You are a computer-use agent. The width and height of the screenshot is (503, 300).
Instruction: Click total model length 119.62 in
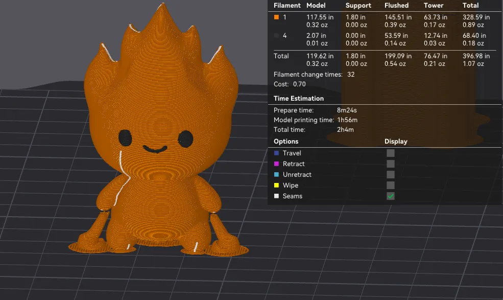[x=320, y=56]
